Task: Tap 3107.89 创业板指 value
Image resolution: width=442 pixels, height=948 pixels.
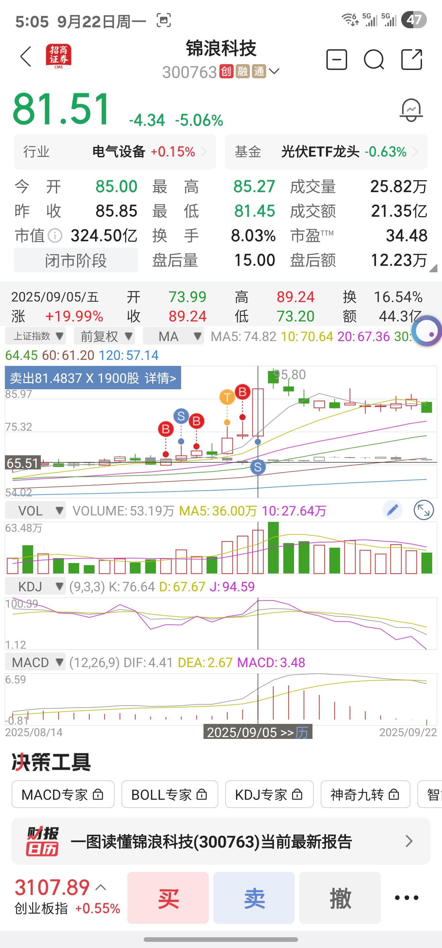Action: [x=52, y=887]
